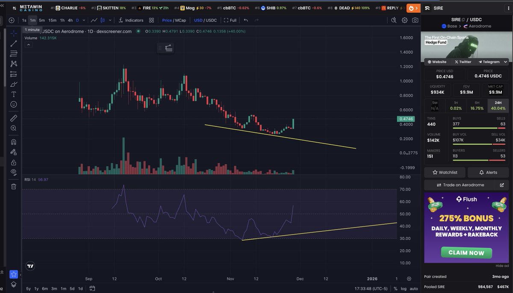Remove drawings with the trash icon
This screenshot has width=513, height=293.
pyautogui.click(x=14, y=186)
